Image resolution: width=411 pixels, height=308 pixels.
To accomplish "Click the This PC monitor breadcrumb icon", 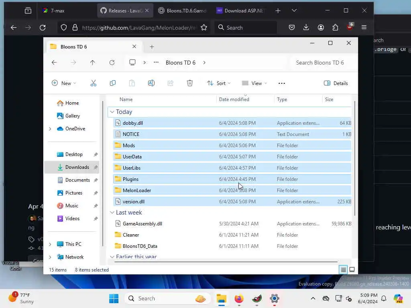I will tap(132, 63).
